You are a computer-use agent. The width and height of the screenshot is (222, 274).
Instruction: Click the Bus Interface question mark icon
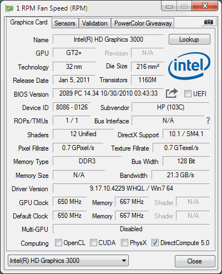click(208, 121)
